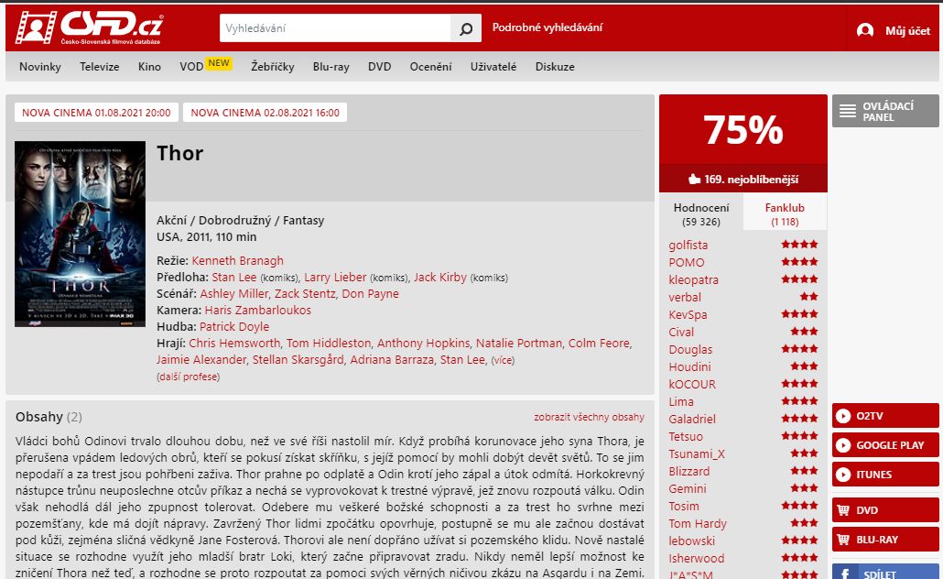Open user POMO's profile

click(687, 262)
